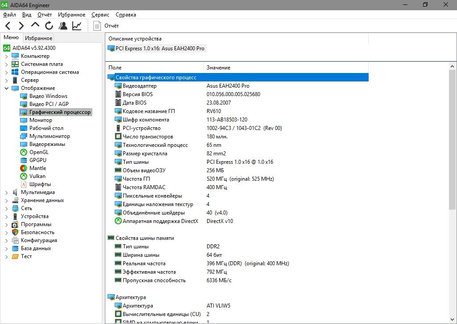Click the Vulkan icon in tree

[24, 176]
